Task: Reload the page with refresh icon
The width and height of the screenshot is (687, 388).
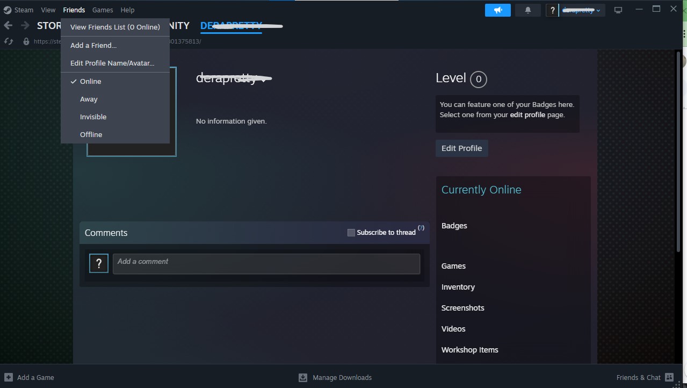Action: pyautogui.click(x=8, y=41)
